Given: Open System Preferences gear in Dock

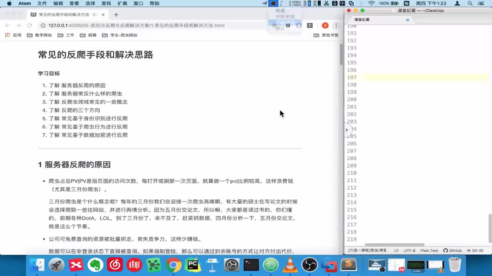Looking at the screenshot, I should pyautogui.click(x=232, y=265).
